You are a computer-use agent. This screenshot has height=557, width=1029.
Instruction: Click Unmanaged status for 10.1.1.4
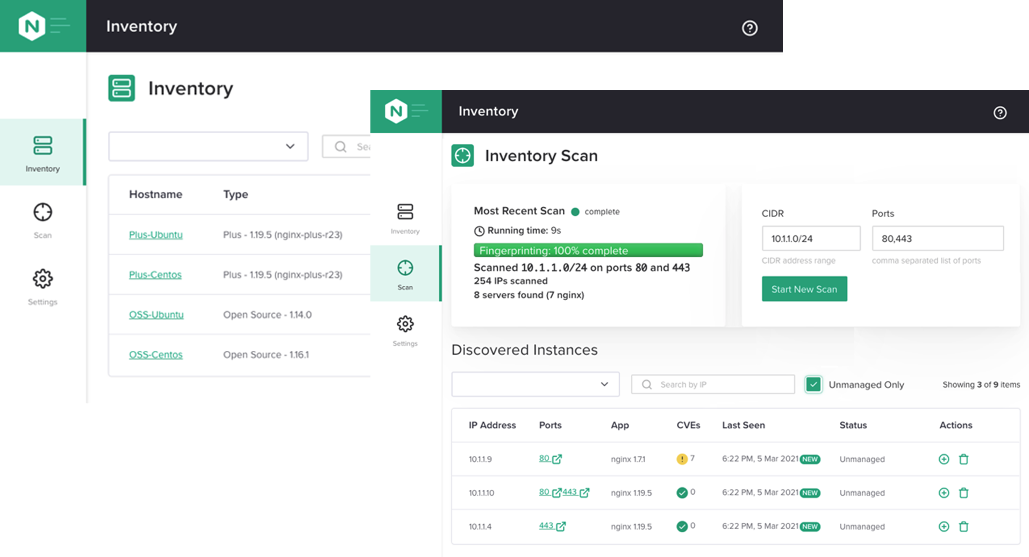coord(862,527)
